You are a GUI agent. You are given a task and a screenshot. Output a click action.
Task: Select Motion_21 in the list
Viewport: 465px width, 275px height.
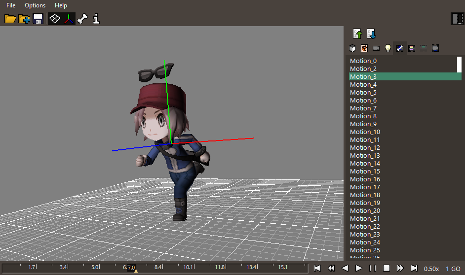405,219
